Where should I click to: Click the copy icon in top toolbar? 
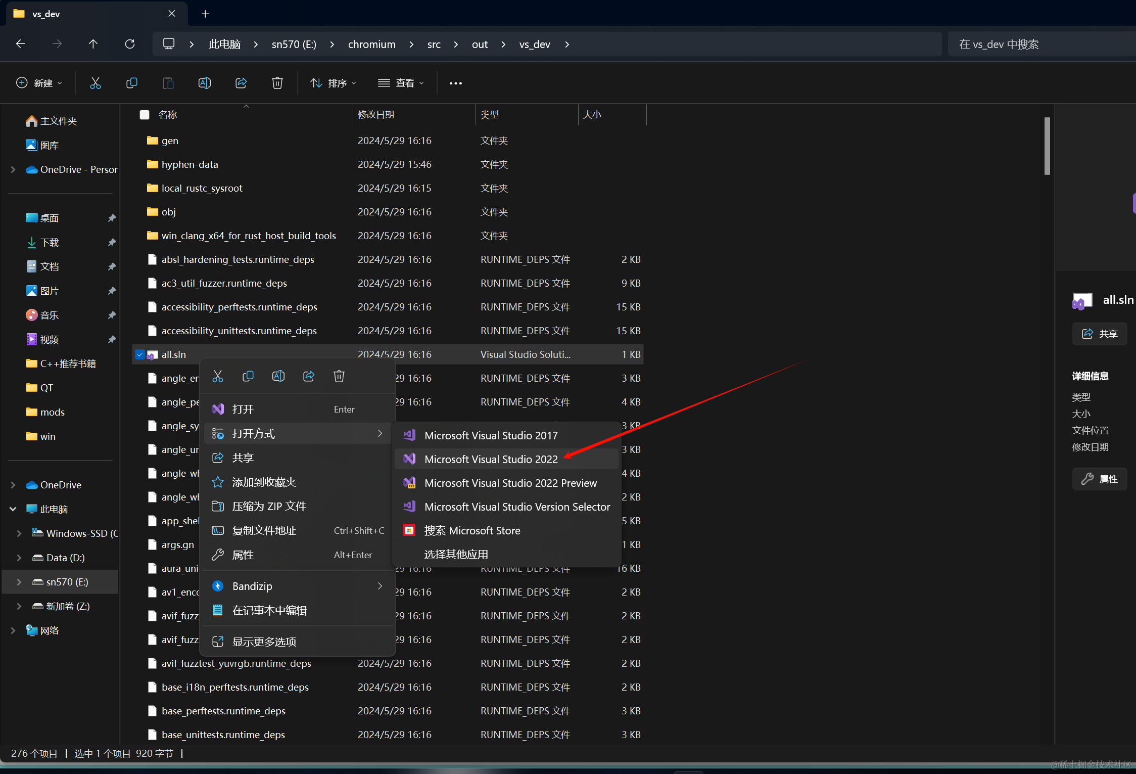(x=132, y=83)
